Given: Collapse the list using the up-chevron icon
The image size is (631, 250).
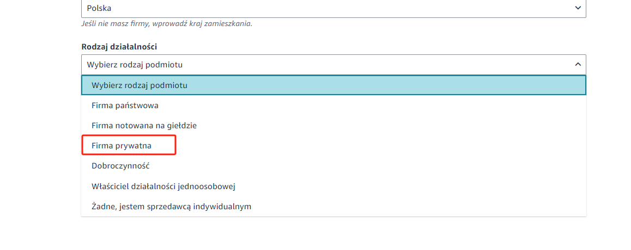Looking at the screenshot, I should coord(578,65).
